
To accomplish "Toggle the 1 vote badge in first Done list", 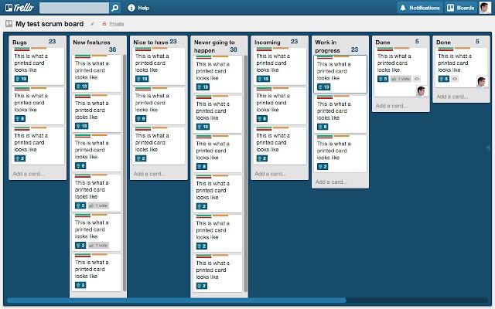I will click(x=401, y=79).
